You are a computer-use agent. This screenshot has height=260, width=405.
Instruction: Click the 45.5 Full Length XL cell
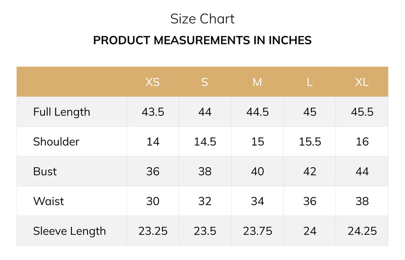coord(362,112)
